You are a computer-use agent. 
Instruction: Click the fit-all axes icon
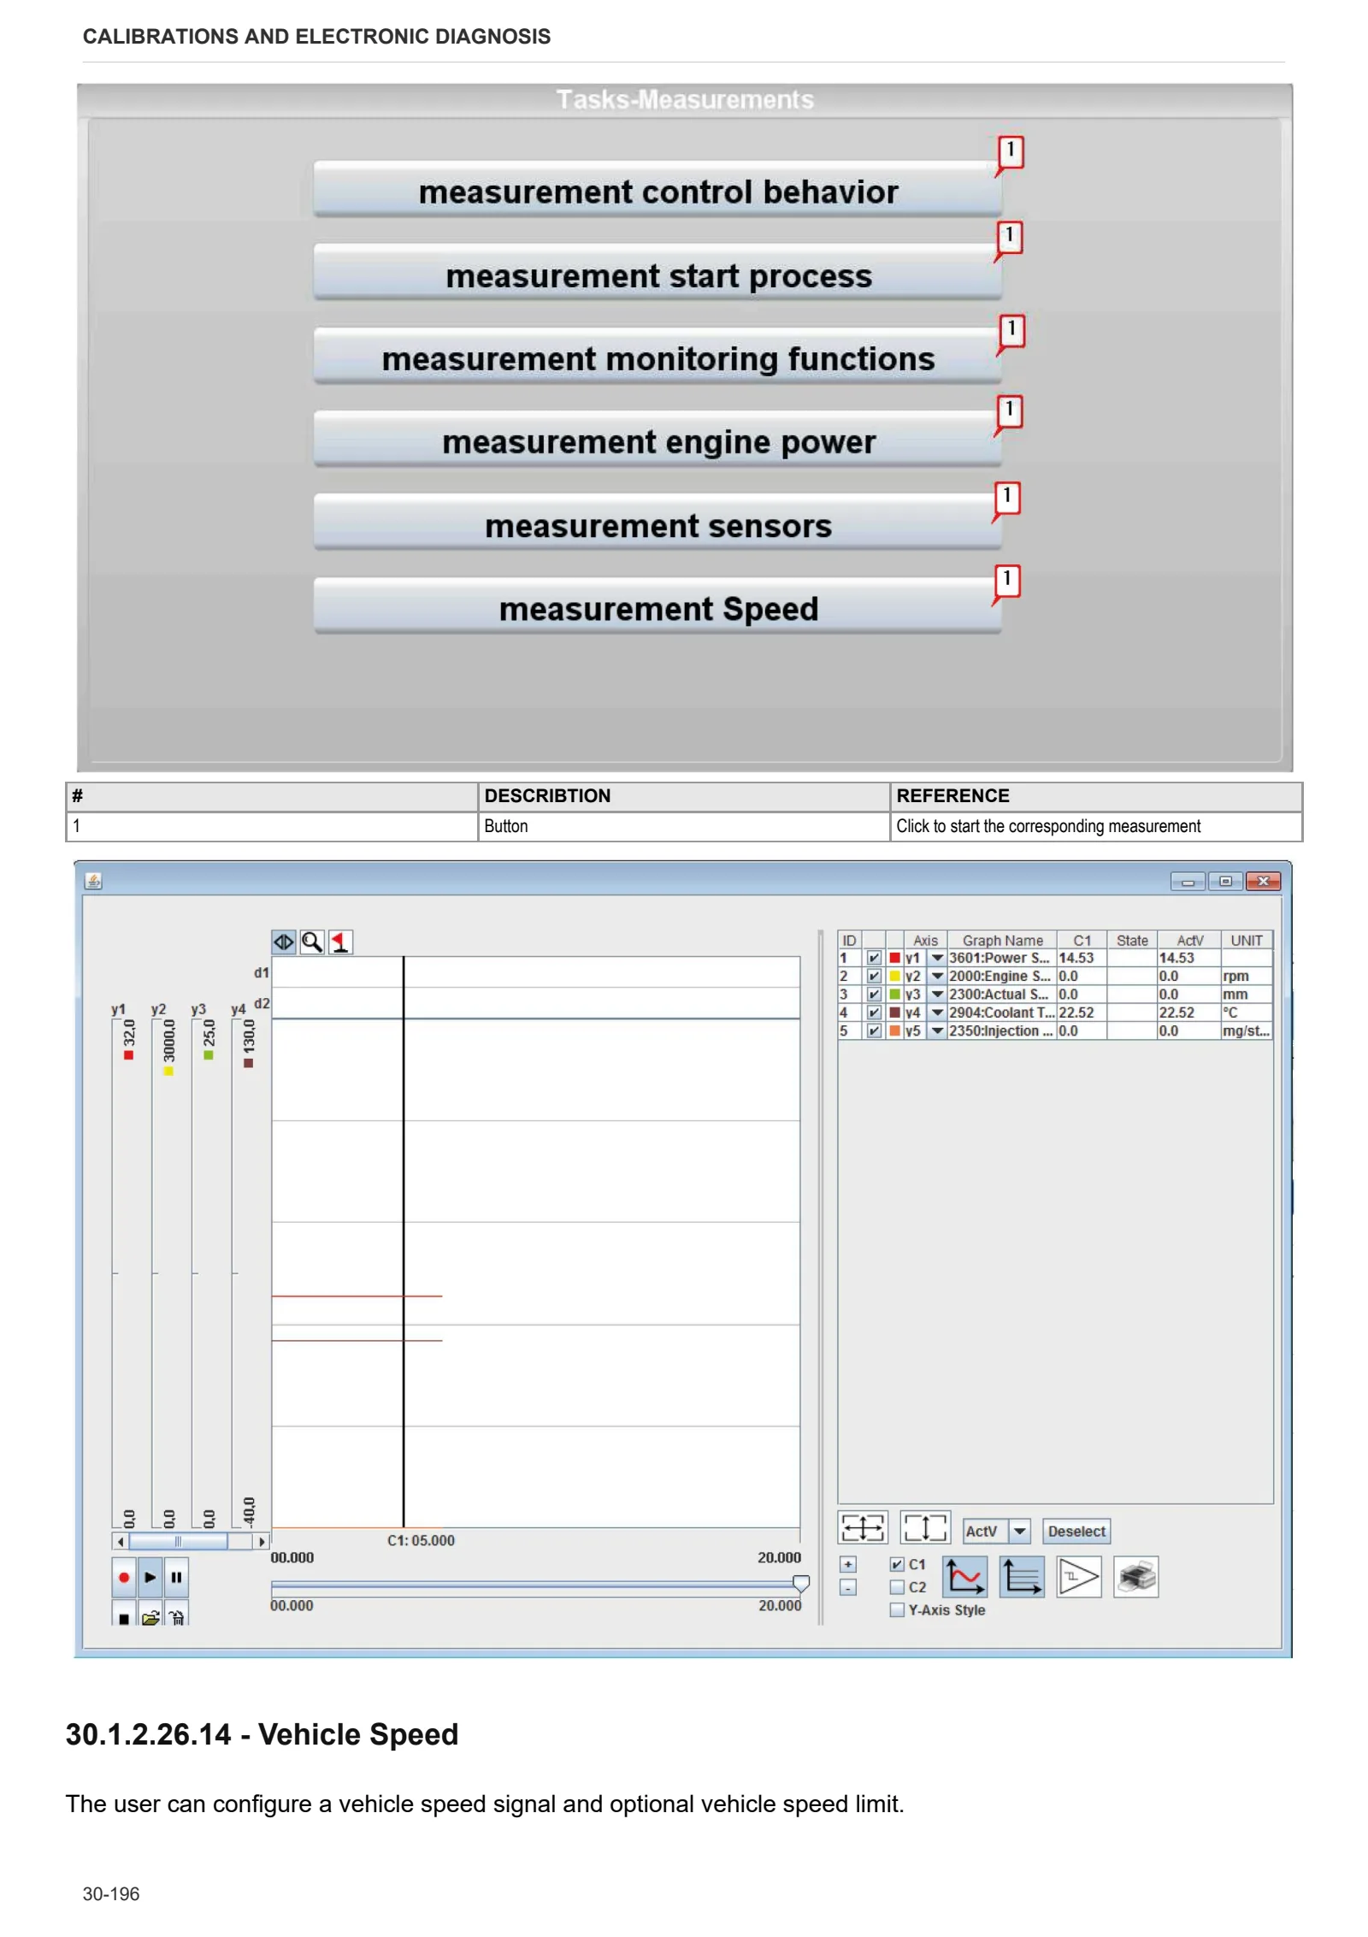point(863,1527)
